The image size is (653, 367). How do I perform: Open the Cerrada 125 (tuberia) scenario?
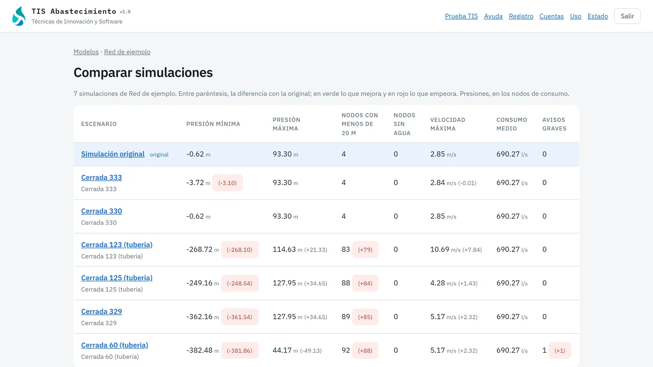tap(117, 278)
